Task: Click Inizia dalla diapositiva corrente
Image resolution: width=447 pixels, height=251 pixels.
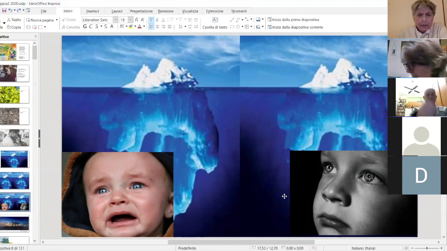Action: coord(295,27)
